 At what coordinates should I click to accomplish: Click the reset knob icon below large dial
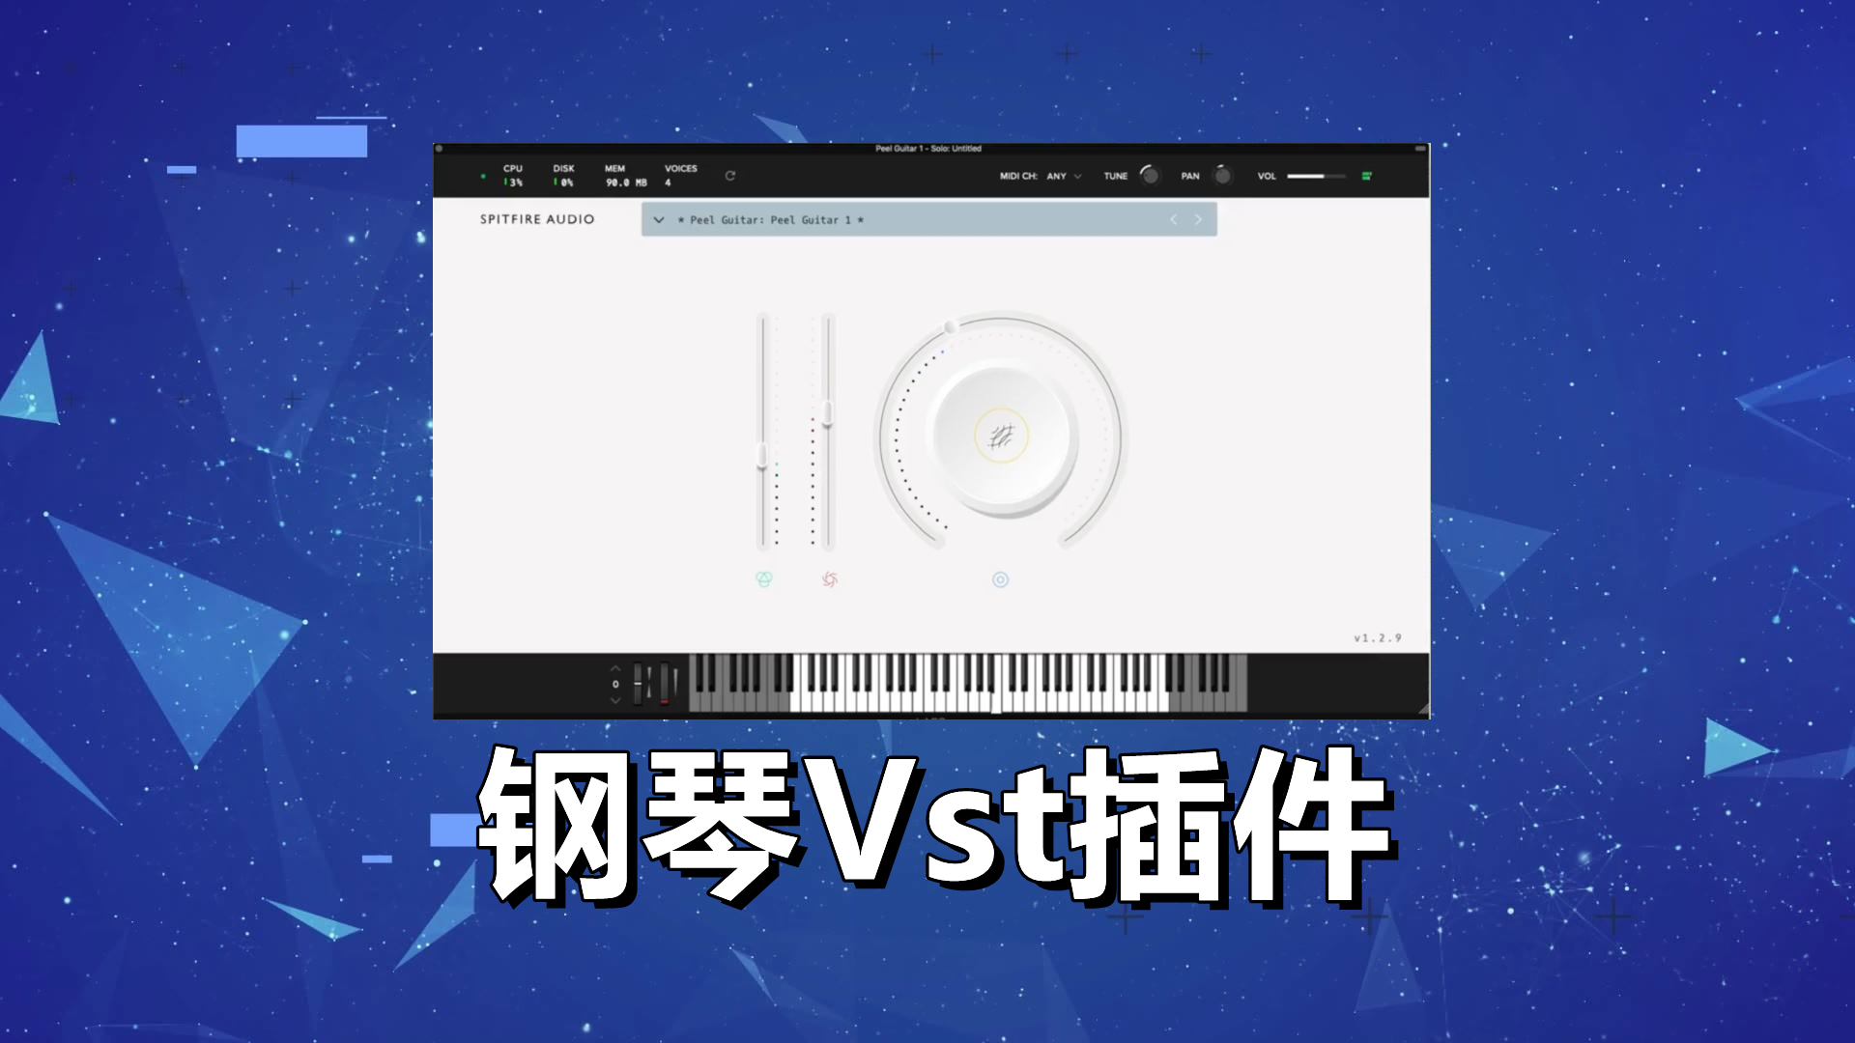coord(1000,579)
